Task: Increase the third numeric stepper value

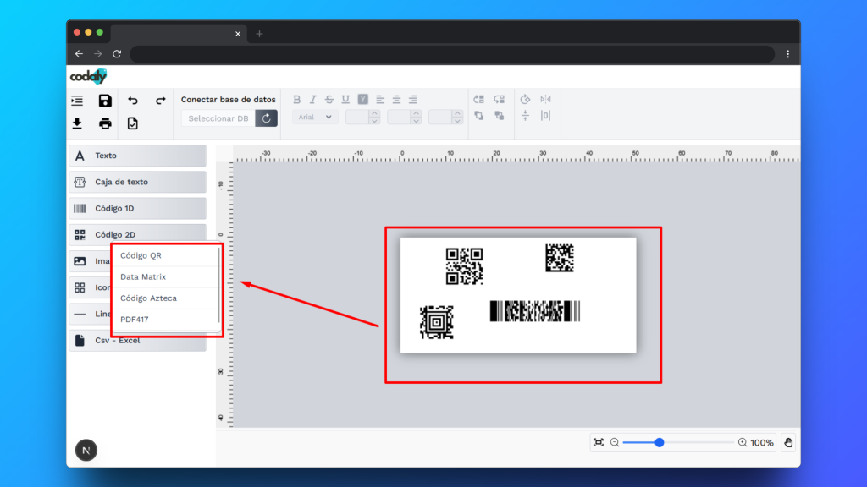Action: tap(457, 113)
